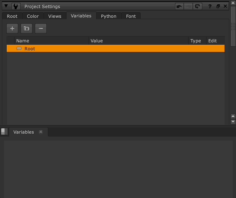Select the Root variable set row
236x198 pixels.
[116, 48]
